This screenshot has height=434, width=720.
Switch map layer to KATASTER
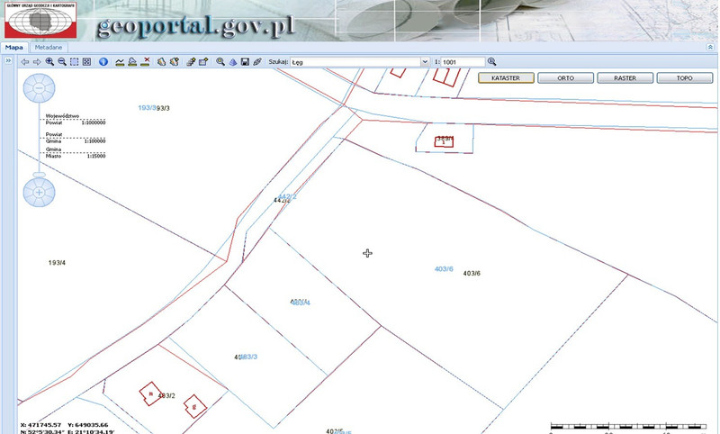(506, 78)
